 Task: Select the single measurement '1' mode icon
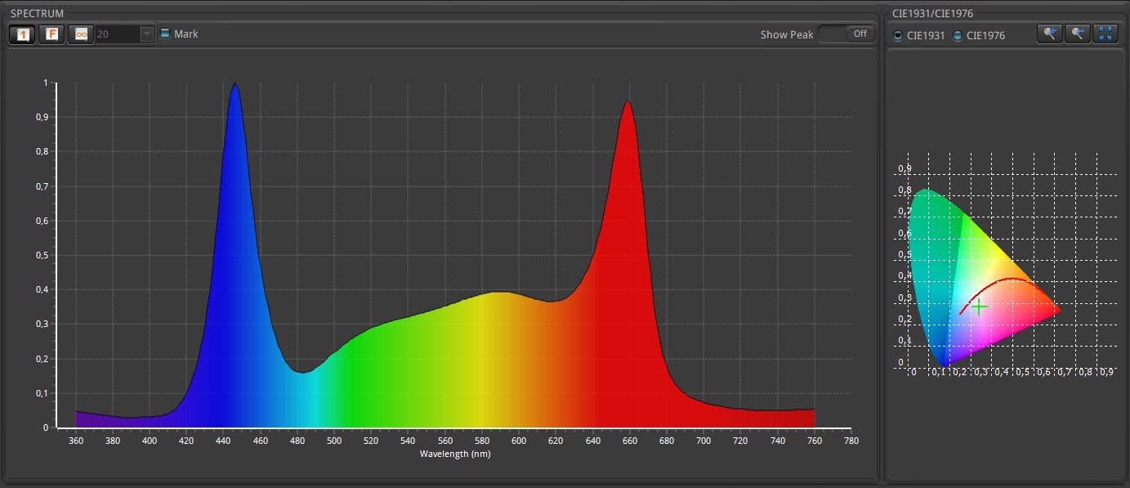click(x=22, y=34)
